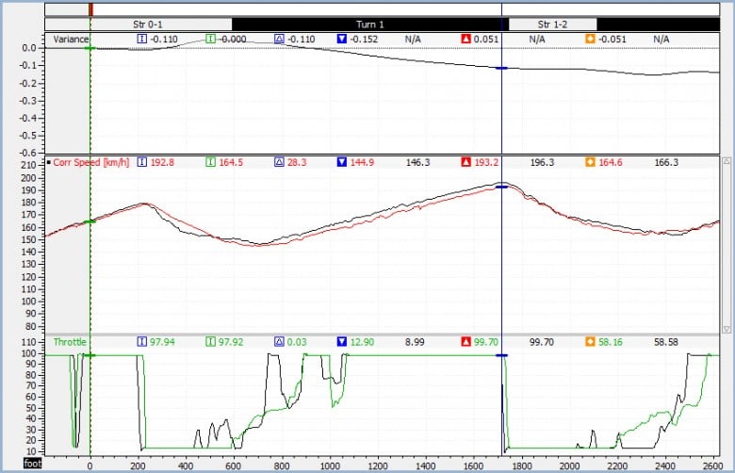Click the minimum icon in Throttle row

coord(342,342)
